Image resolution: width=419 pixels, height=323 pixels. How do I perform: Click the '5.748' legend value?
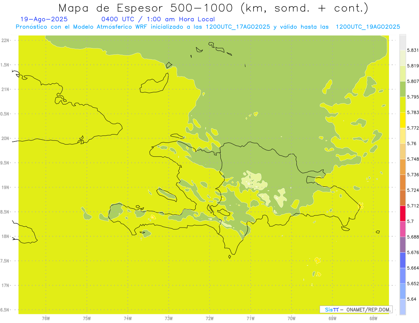[413, 159]
